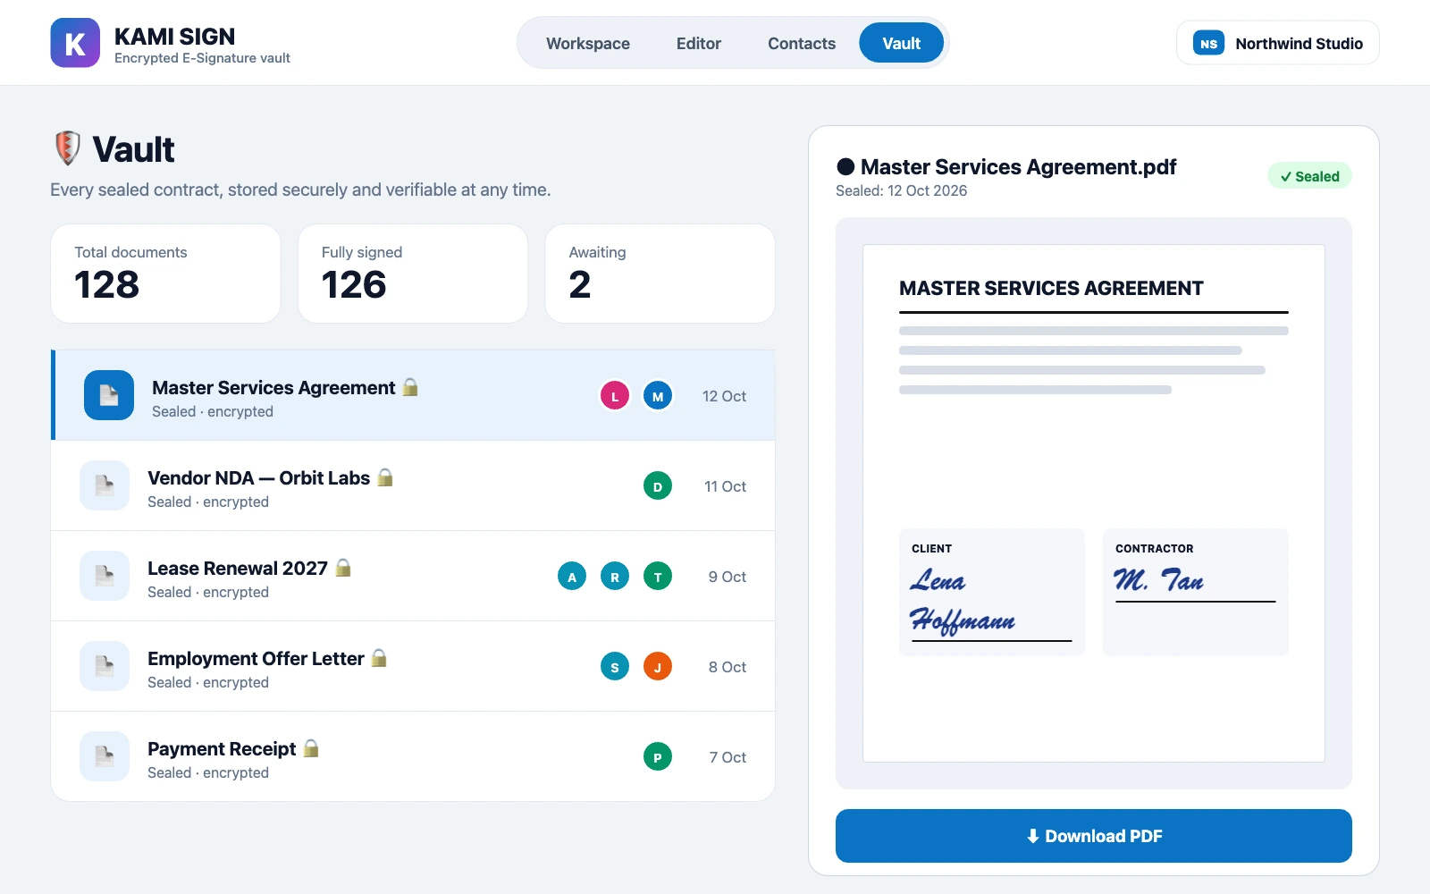Image resolution: width=1430 pixels, height=894 pixels.
Task: Click signer avatar T on Lease Renewal
Action: click(658, 576)
